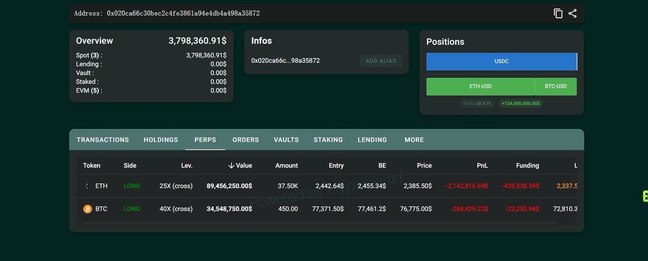The height and width of the screenshot is (261, 648).
Task: Click ETH funding -428,338.39$
Action: pyautogui.click(x=521, y=186)
